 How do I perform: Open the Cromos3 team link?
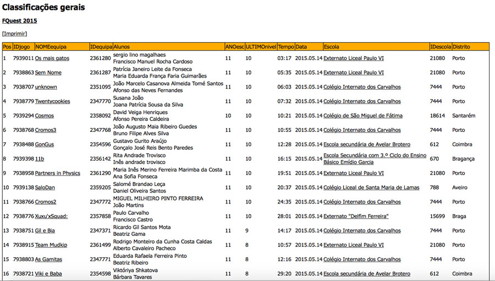tap(46, 130)
